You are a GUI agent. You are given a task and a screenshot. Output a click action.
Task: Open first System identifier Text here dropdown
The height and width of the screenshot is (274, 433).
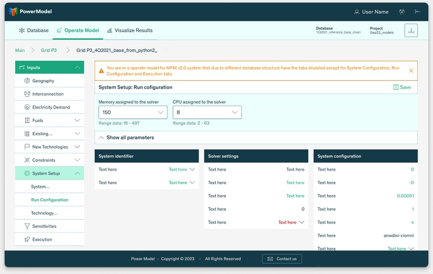tap(182, 169)
